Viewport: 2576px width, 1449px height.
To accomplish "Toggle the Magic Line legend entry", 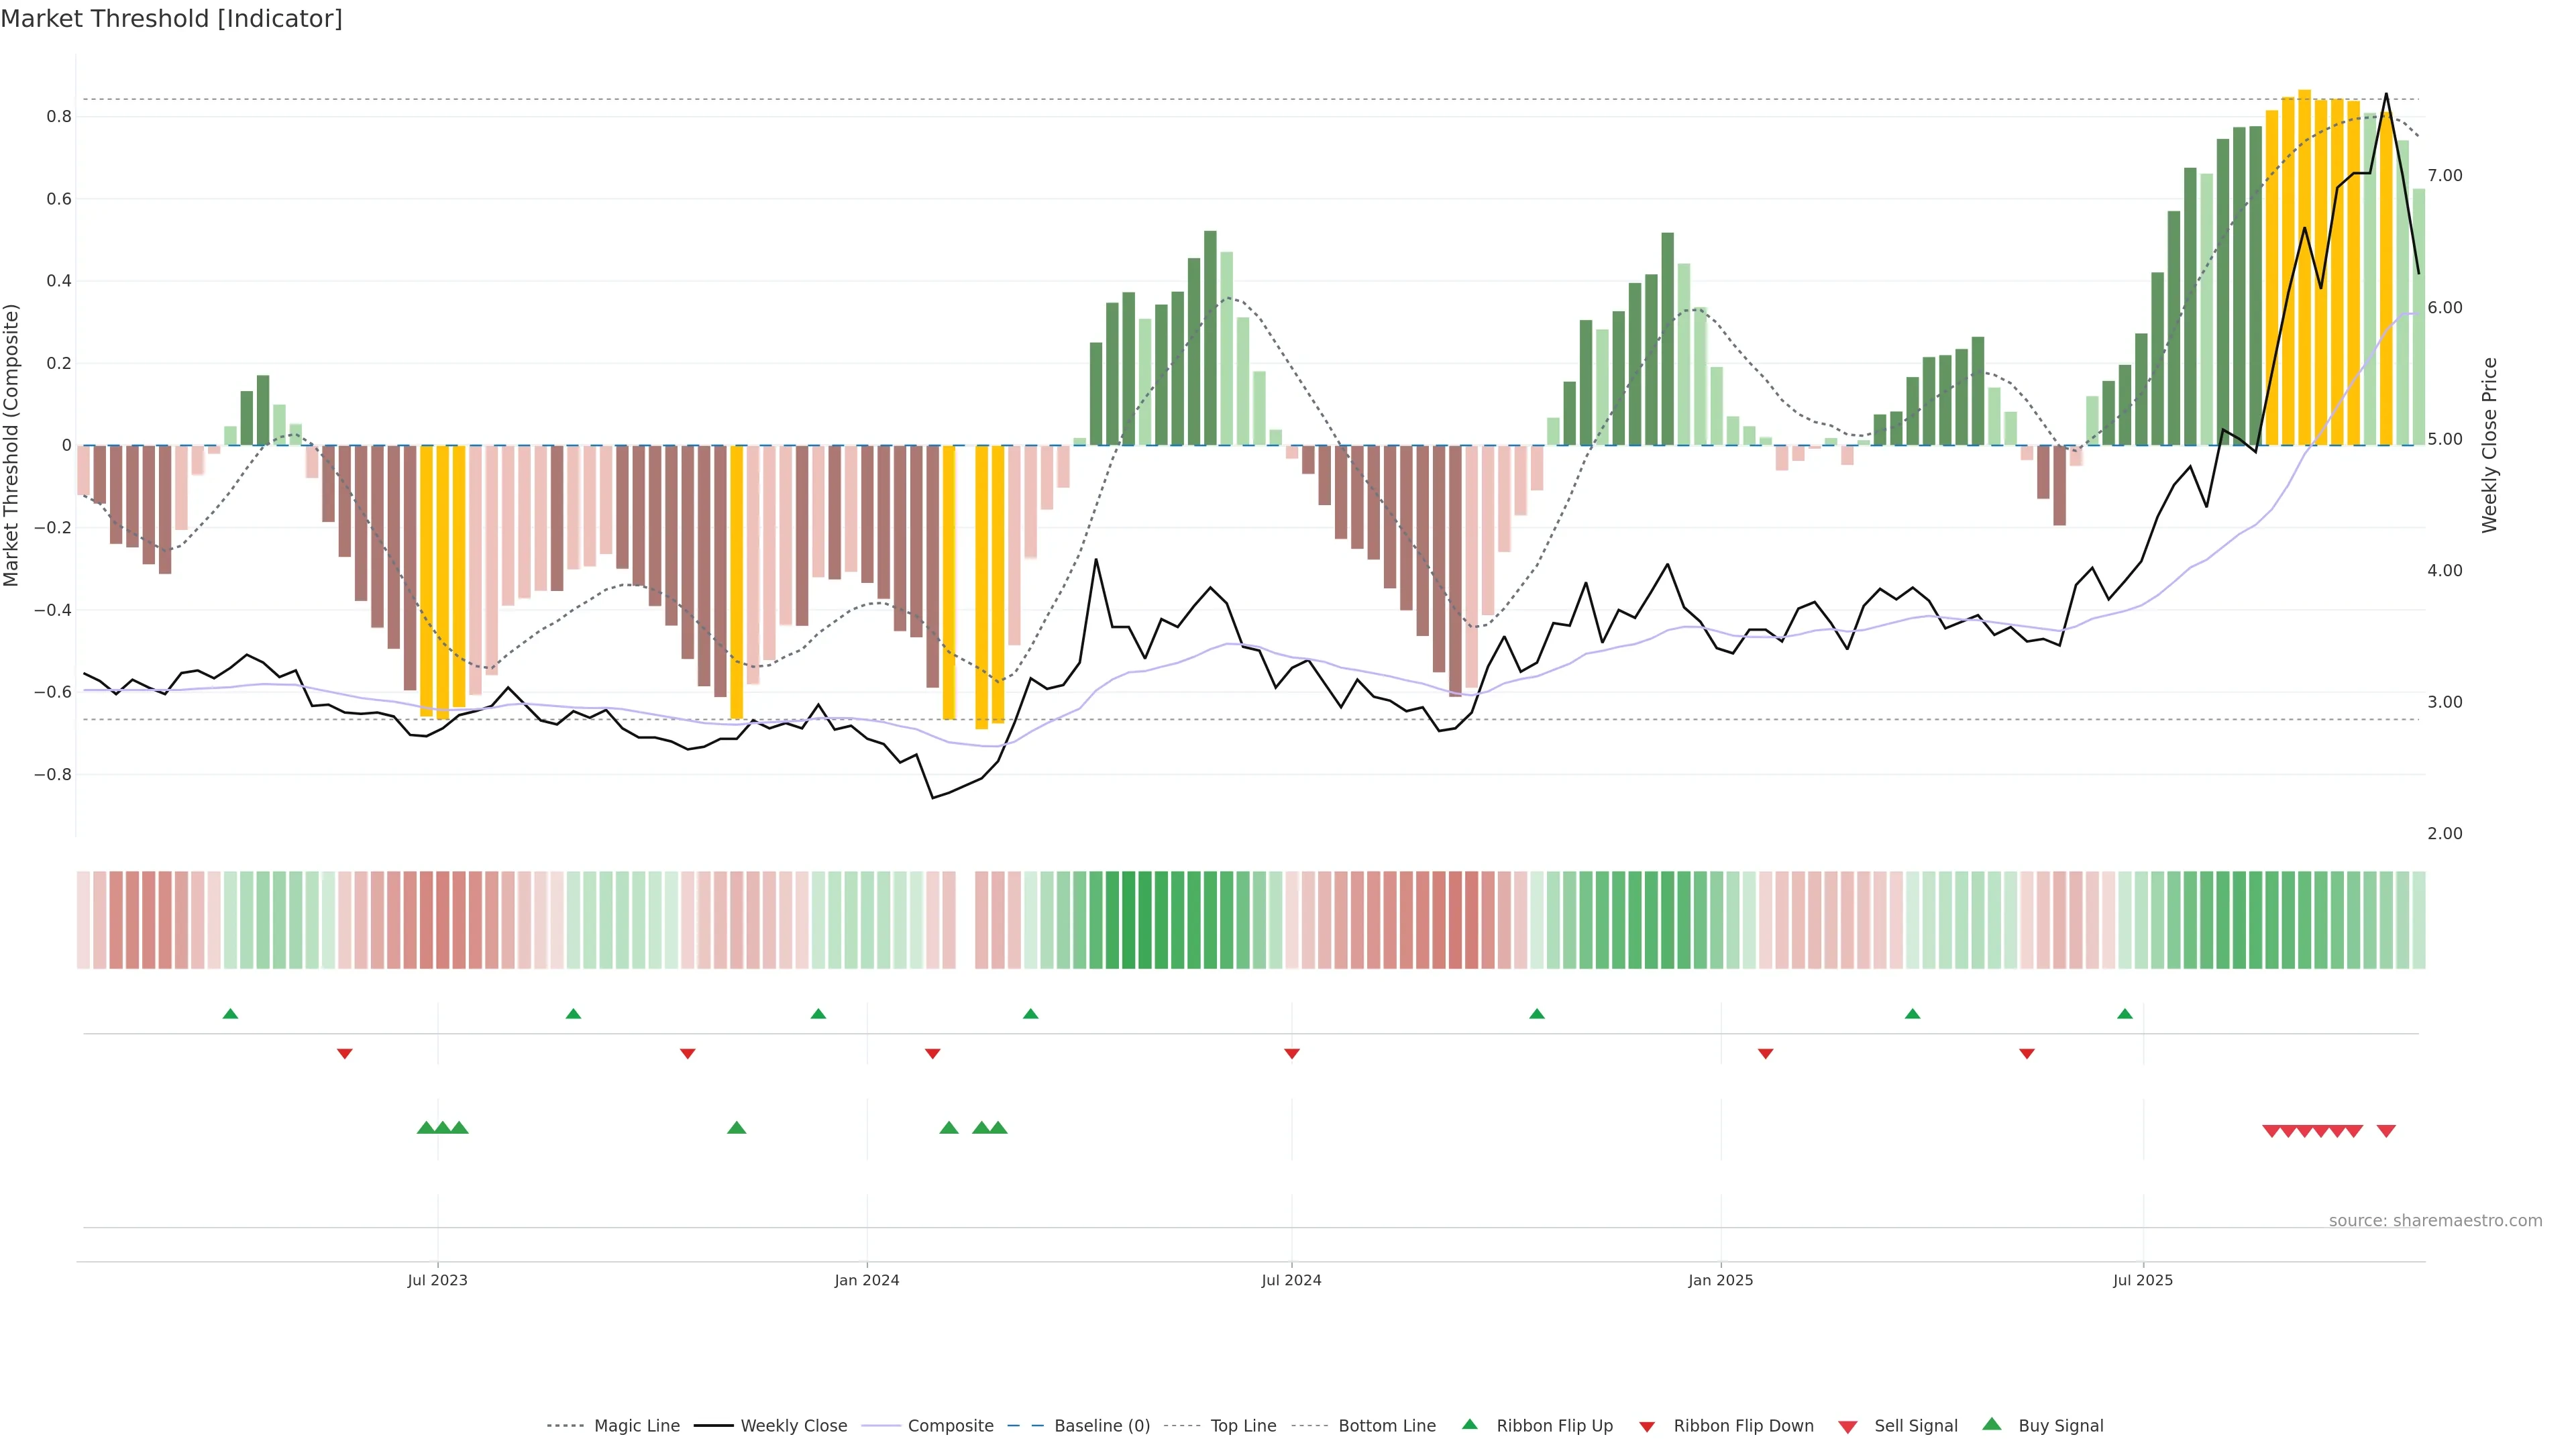I will 636,1426.
